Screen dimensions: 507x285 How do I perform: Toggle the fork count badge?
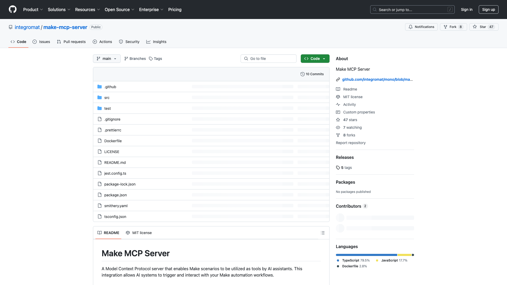(x=461, y=27)
